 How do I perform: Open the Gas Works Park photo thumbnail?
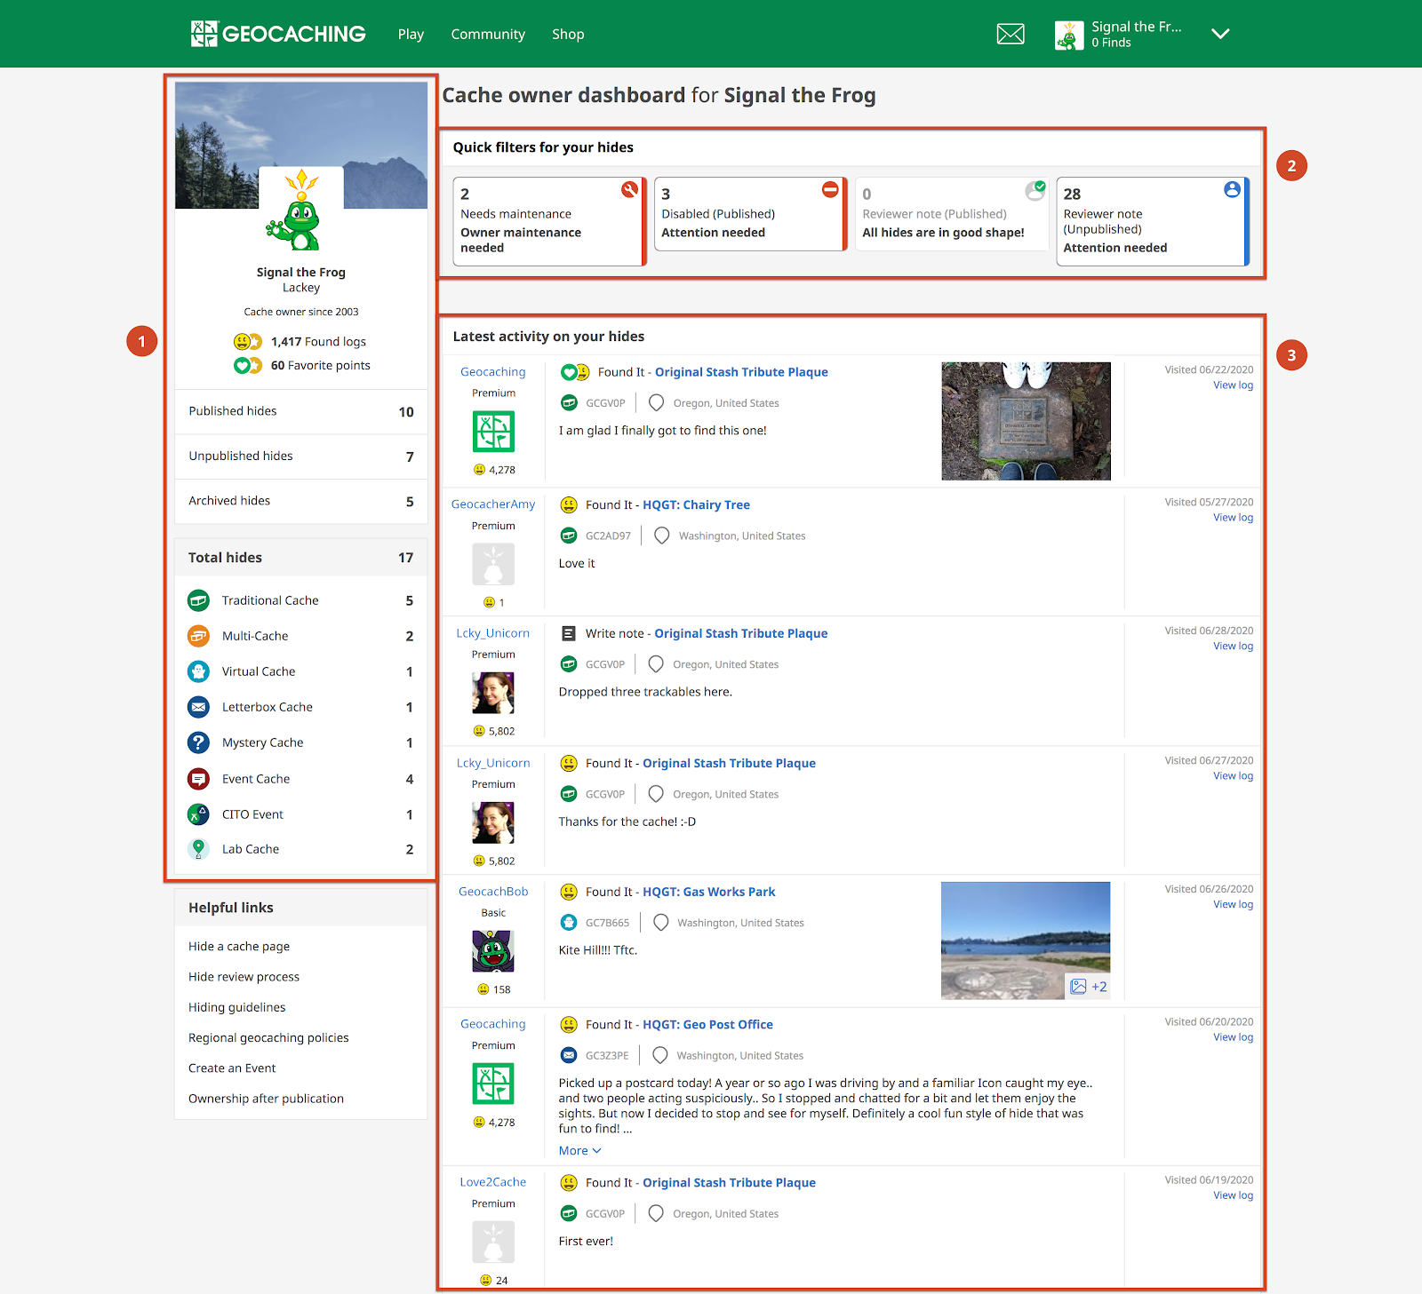[1026, 941]
